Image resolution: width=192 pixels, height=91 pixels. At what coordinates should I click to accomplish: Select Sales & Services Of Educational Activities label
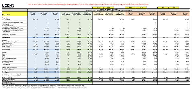point(13,29)
